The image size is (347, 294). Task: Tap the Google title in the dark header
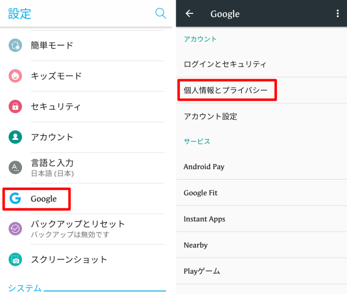point(225,14)
